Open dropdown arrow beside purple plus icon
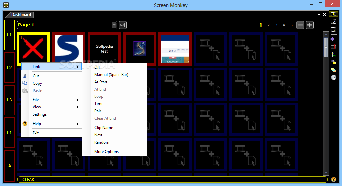Screen dimensions: 342x186 pyautogui.click(x=336, y=39)
